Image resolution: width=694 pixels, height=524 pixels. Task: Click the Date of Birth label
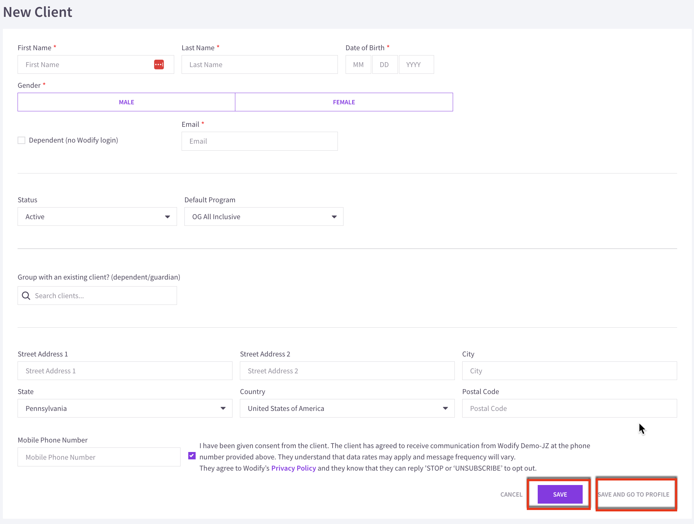click(365, 48)
